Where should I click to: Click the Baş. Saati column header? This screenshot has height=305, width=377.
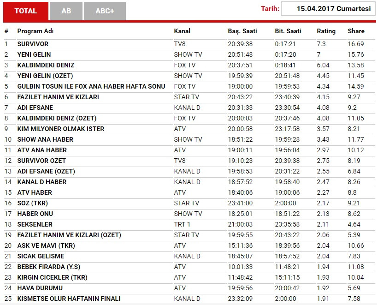[242, 31]
